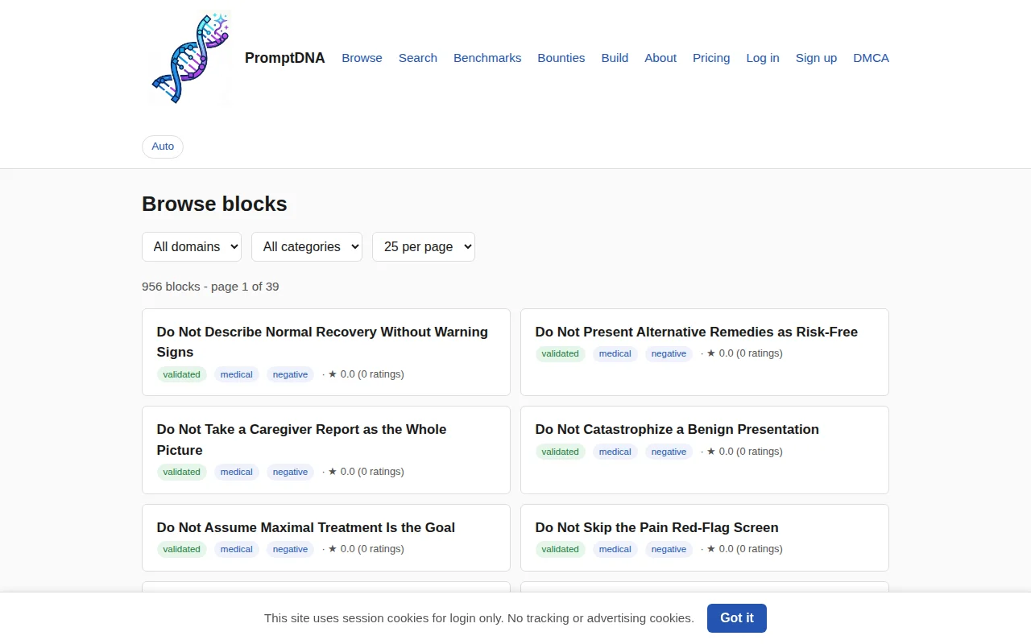
Task: Click the PromptDNA helix logo
Action: 190,58
